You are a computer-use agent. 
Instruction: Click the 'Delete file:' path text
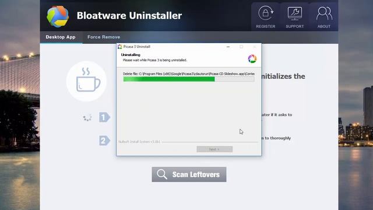tap(189, 74)
